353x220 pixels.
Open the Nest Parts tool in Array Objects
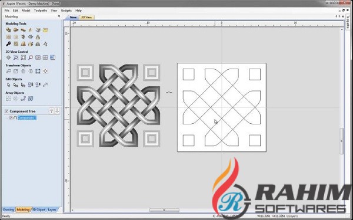click(x=31, y=99)
